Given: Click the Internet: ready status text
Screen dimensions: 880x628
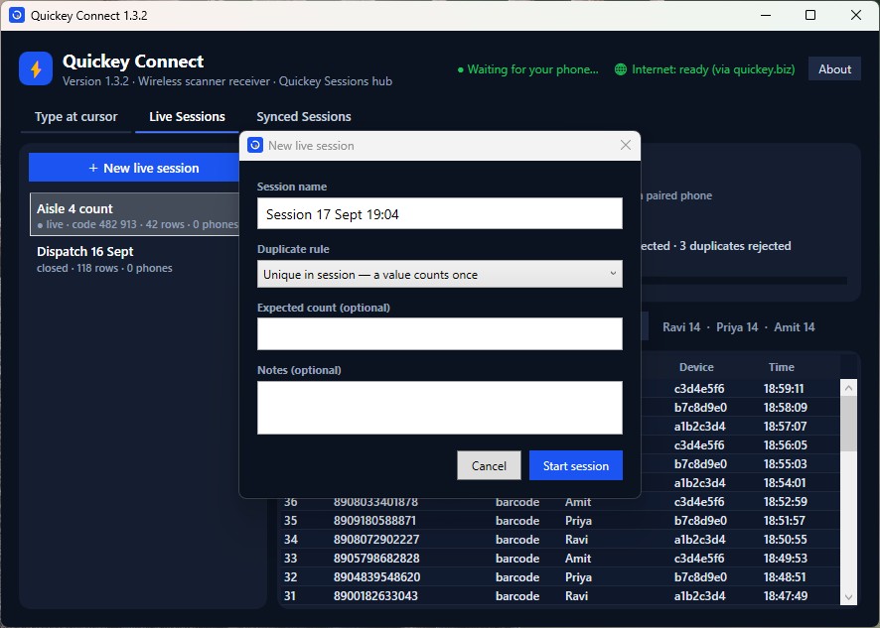Looking at the screenshot, I should click(x=713, y=69).
